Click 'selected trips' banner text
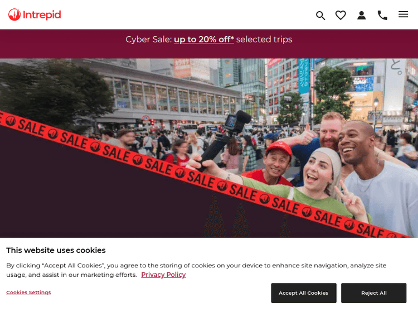 point(264,39)
